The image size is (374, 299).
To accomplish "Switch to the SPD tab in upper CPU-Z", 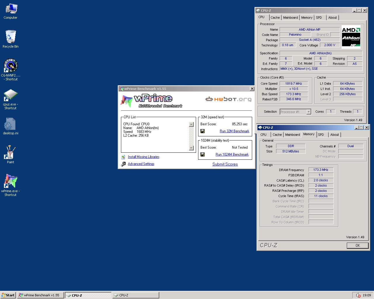I will (319, 18).
